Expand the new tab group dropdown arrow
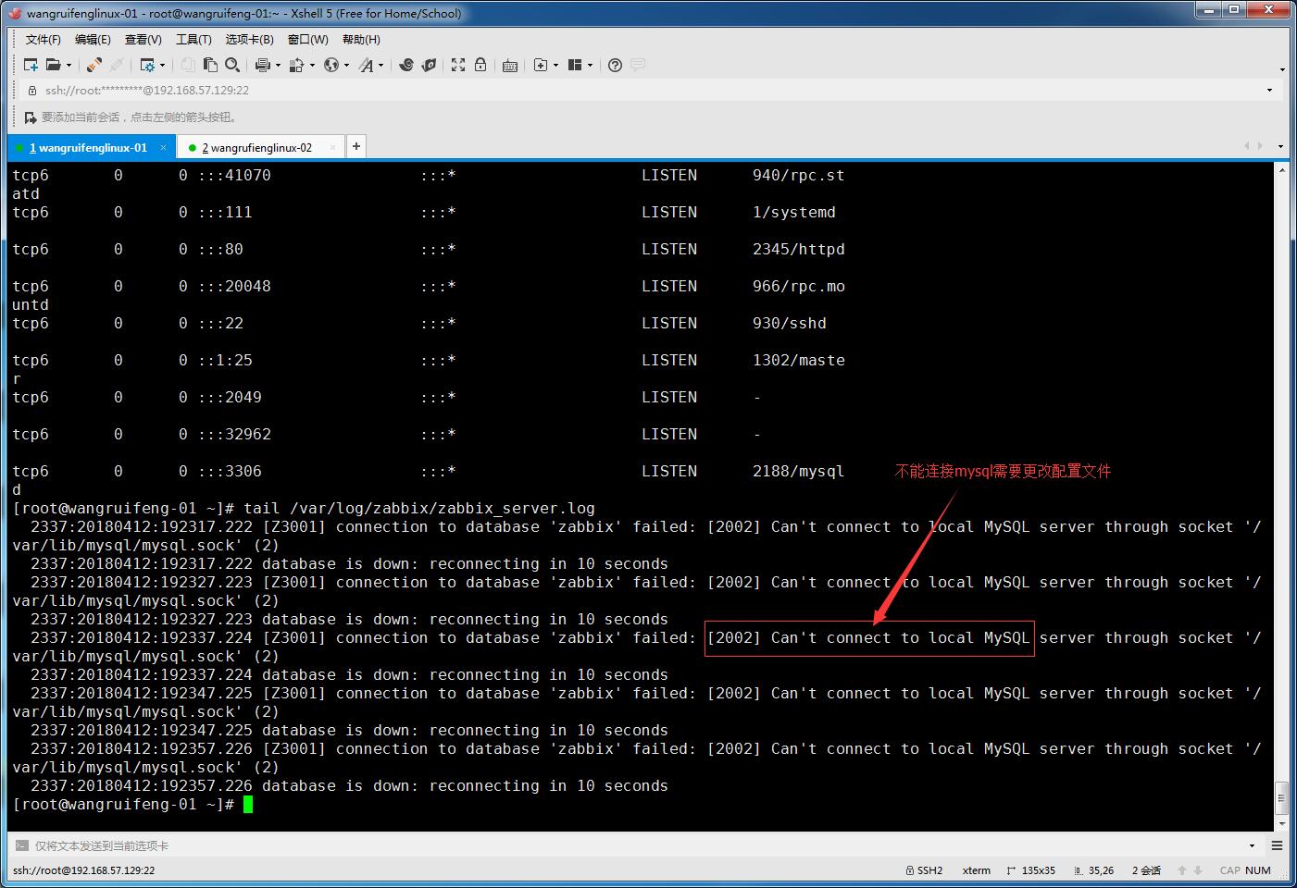1297x888 pixels. [555, 65]
